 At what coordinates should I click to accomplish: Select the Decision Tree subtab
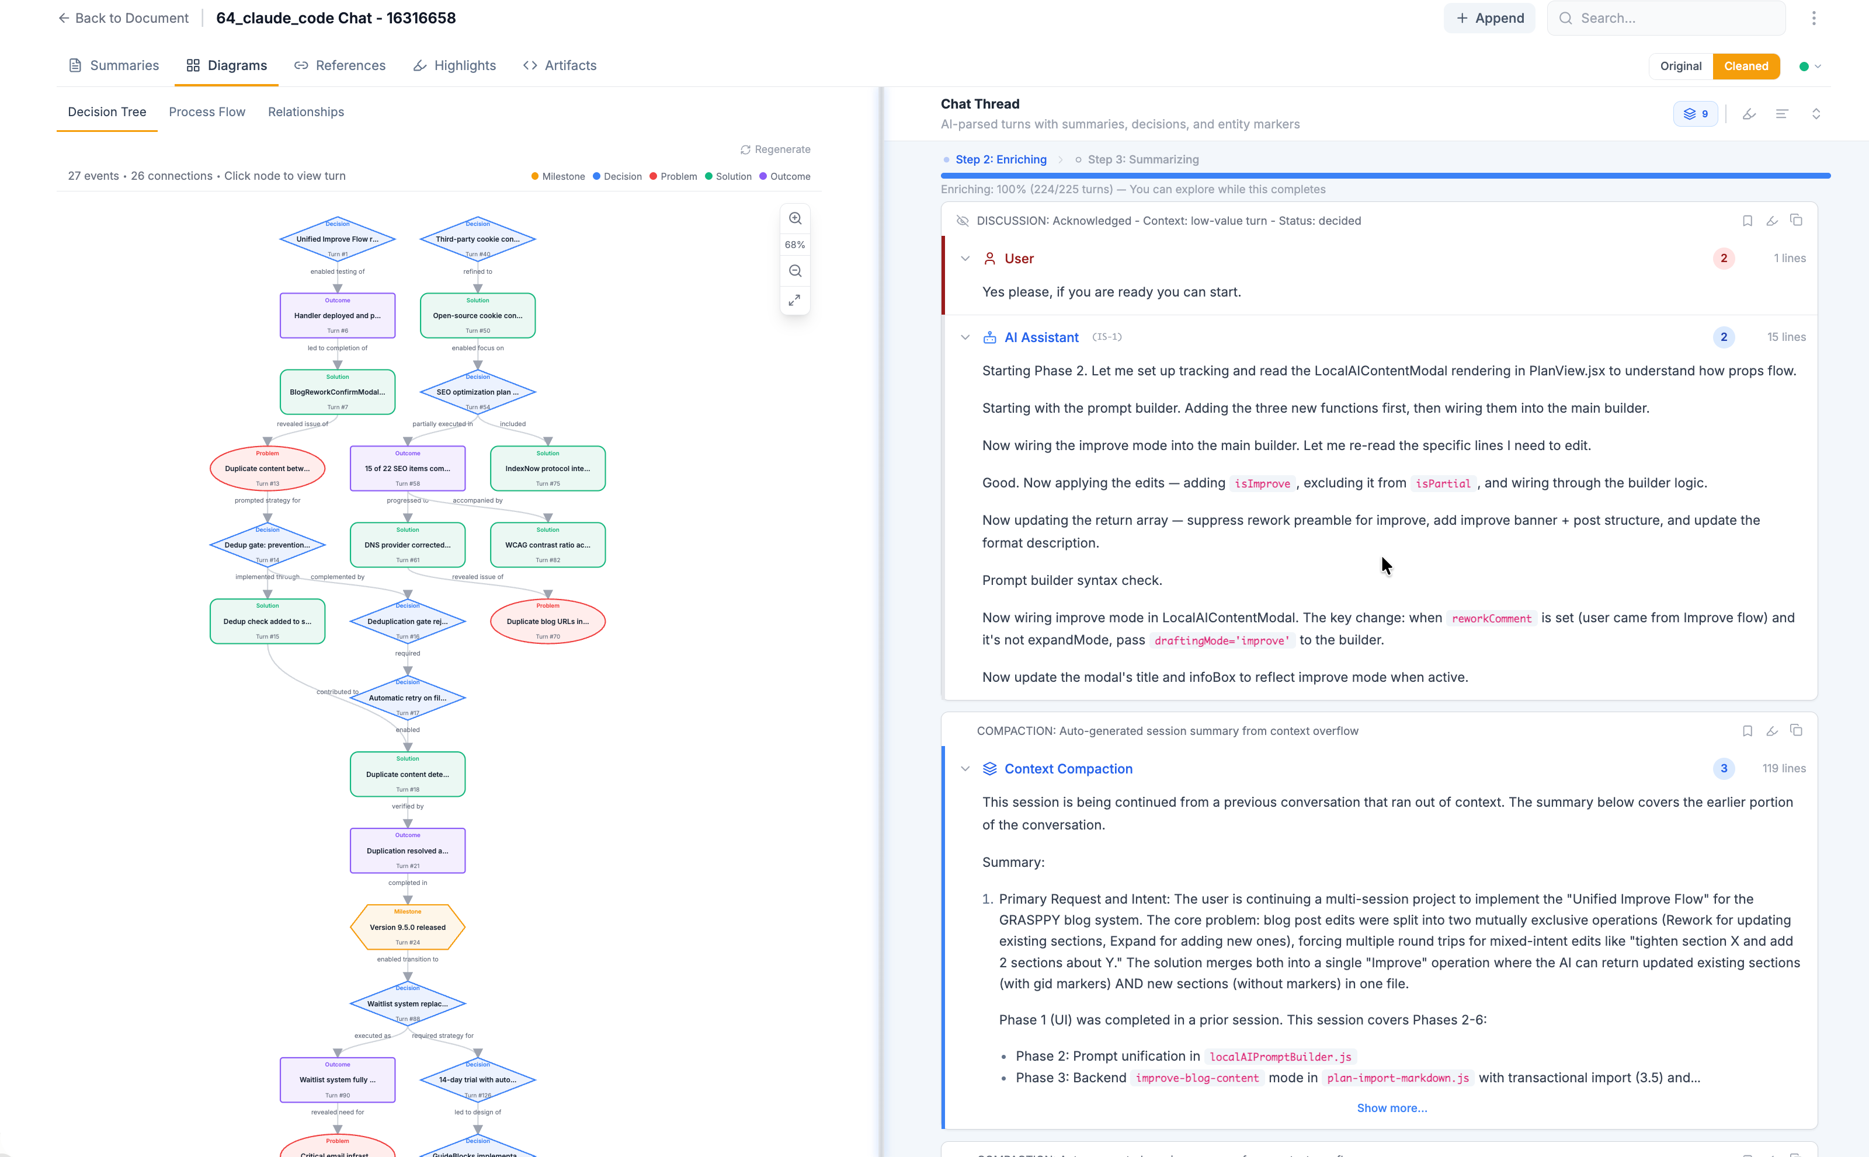point(106,113)
